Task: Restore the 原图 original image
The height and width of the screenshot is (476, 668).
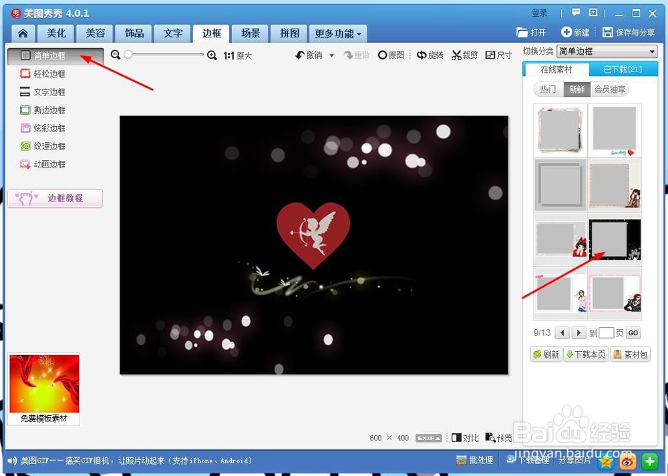Action: pyautogui.click(x=391, y=55)
